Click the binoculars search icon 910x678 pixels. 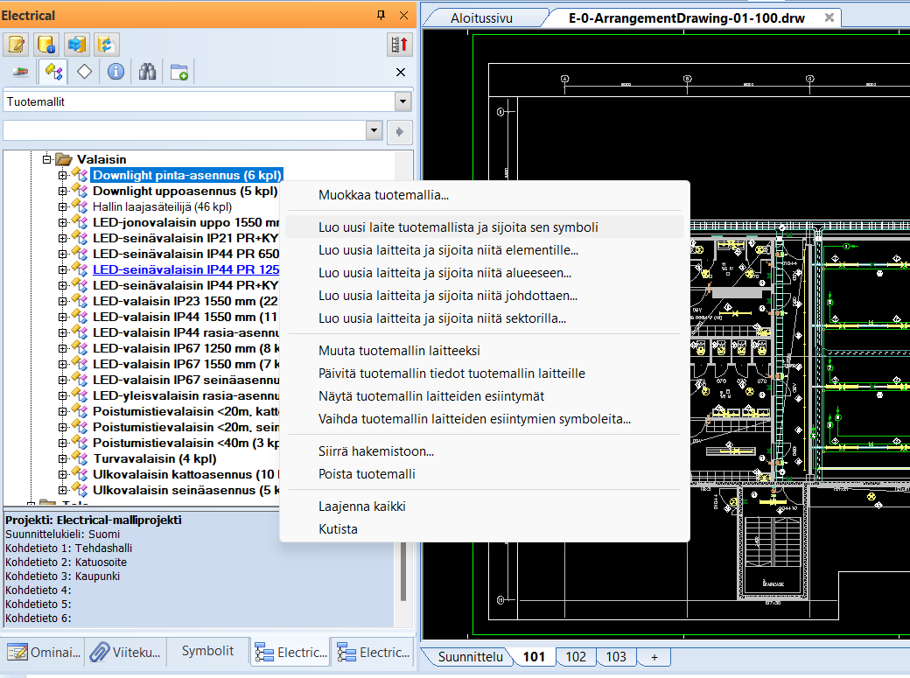point(147,72)
